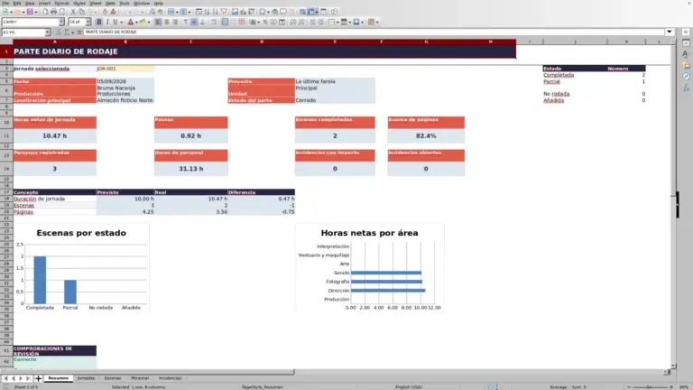
Task: Click the Insert chart icon
Action: (x=243, y=12)
